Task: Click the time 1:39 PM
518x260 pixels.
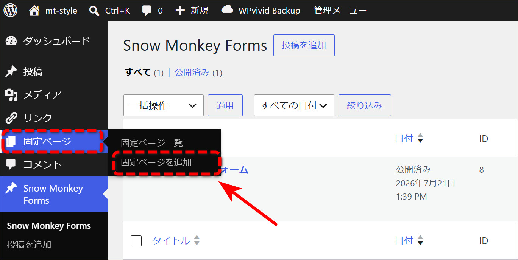Action: click(412, 197)
